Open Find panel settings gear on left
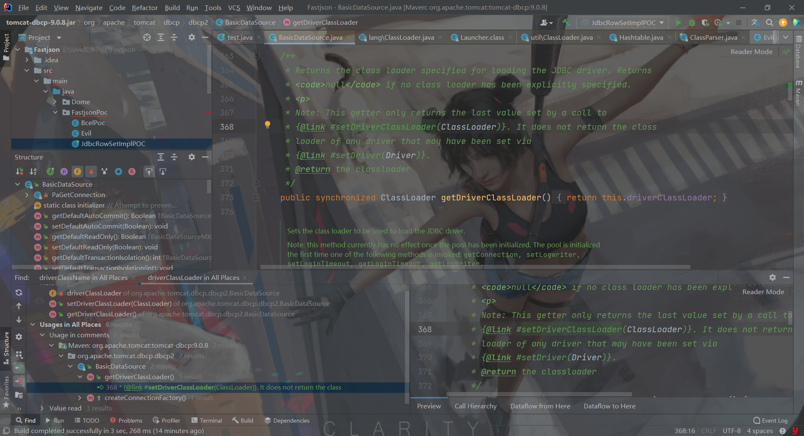This screenshot has width=804, height=436. pos(19,337)
